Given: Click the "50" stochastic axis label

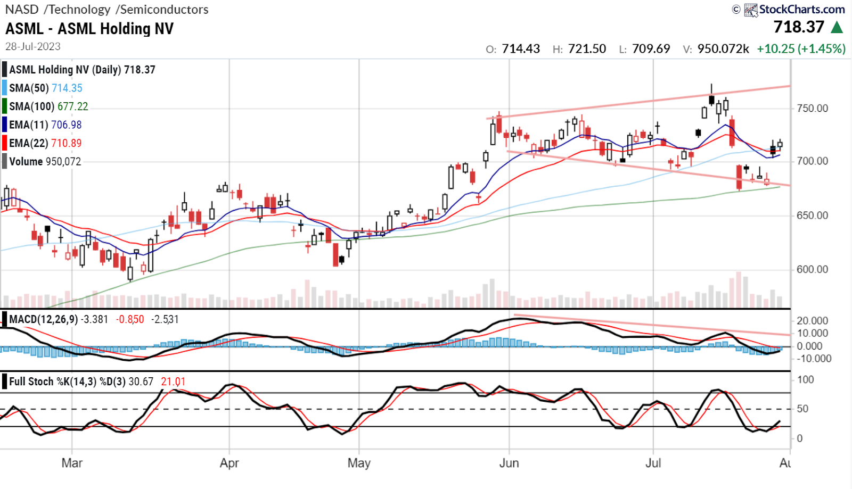Looking at the screenshot, I should pyautogui.click(x=802, y=409).
